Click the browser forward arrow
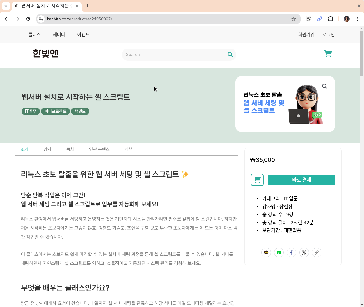This screenshot has height=307, width=364. pos(17,19)
